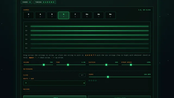Toggle the metronome Click OFF switch

point(82,75)
